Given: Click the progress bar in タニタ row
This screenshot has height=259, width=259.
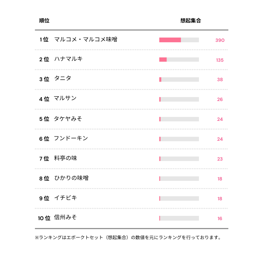Looking at the screenshot, I should [x=179, y=79].
